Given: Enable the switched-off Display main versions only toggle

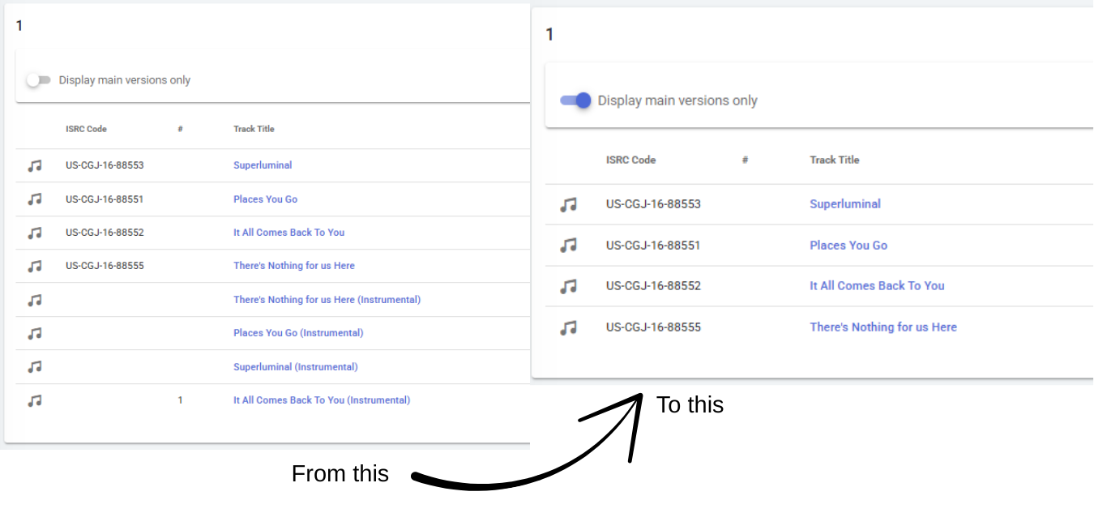Looking at the screenshot, I should pos(38,80).
